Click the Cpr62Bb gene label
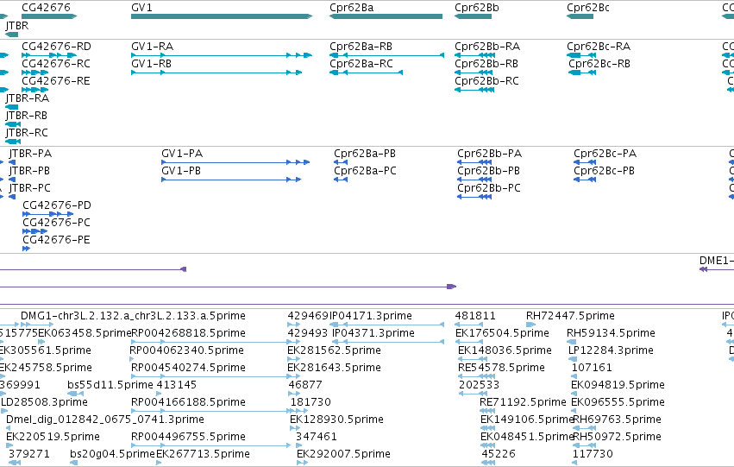This screenshot has width=734, height=467. pos(476,8)
